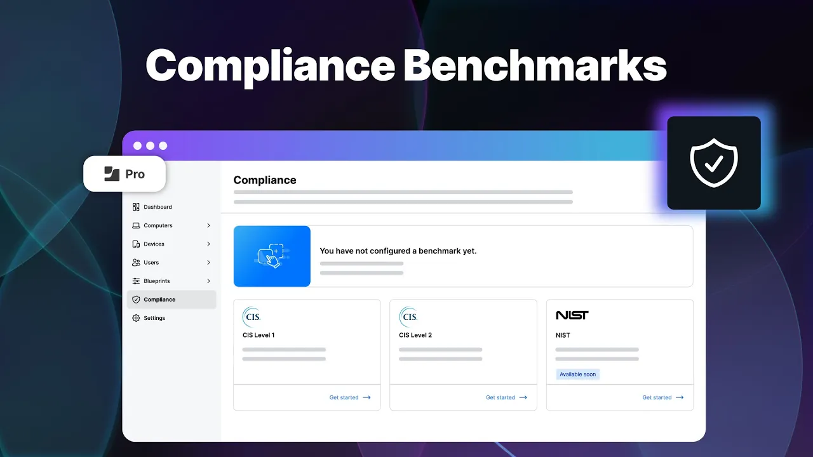Select Compliance in the sidebar

point(171,300)
